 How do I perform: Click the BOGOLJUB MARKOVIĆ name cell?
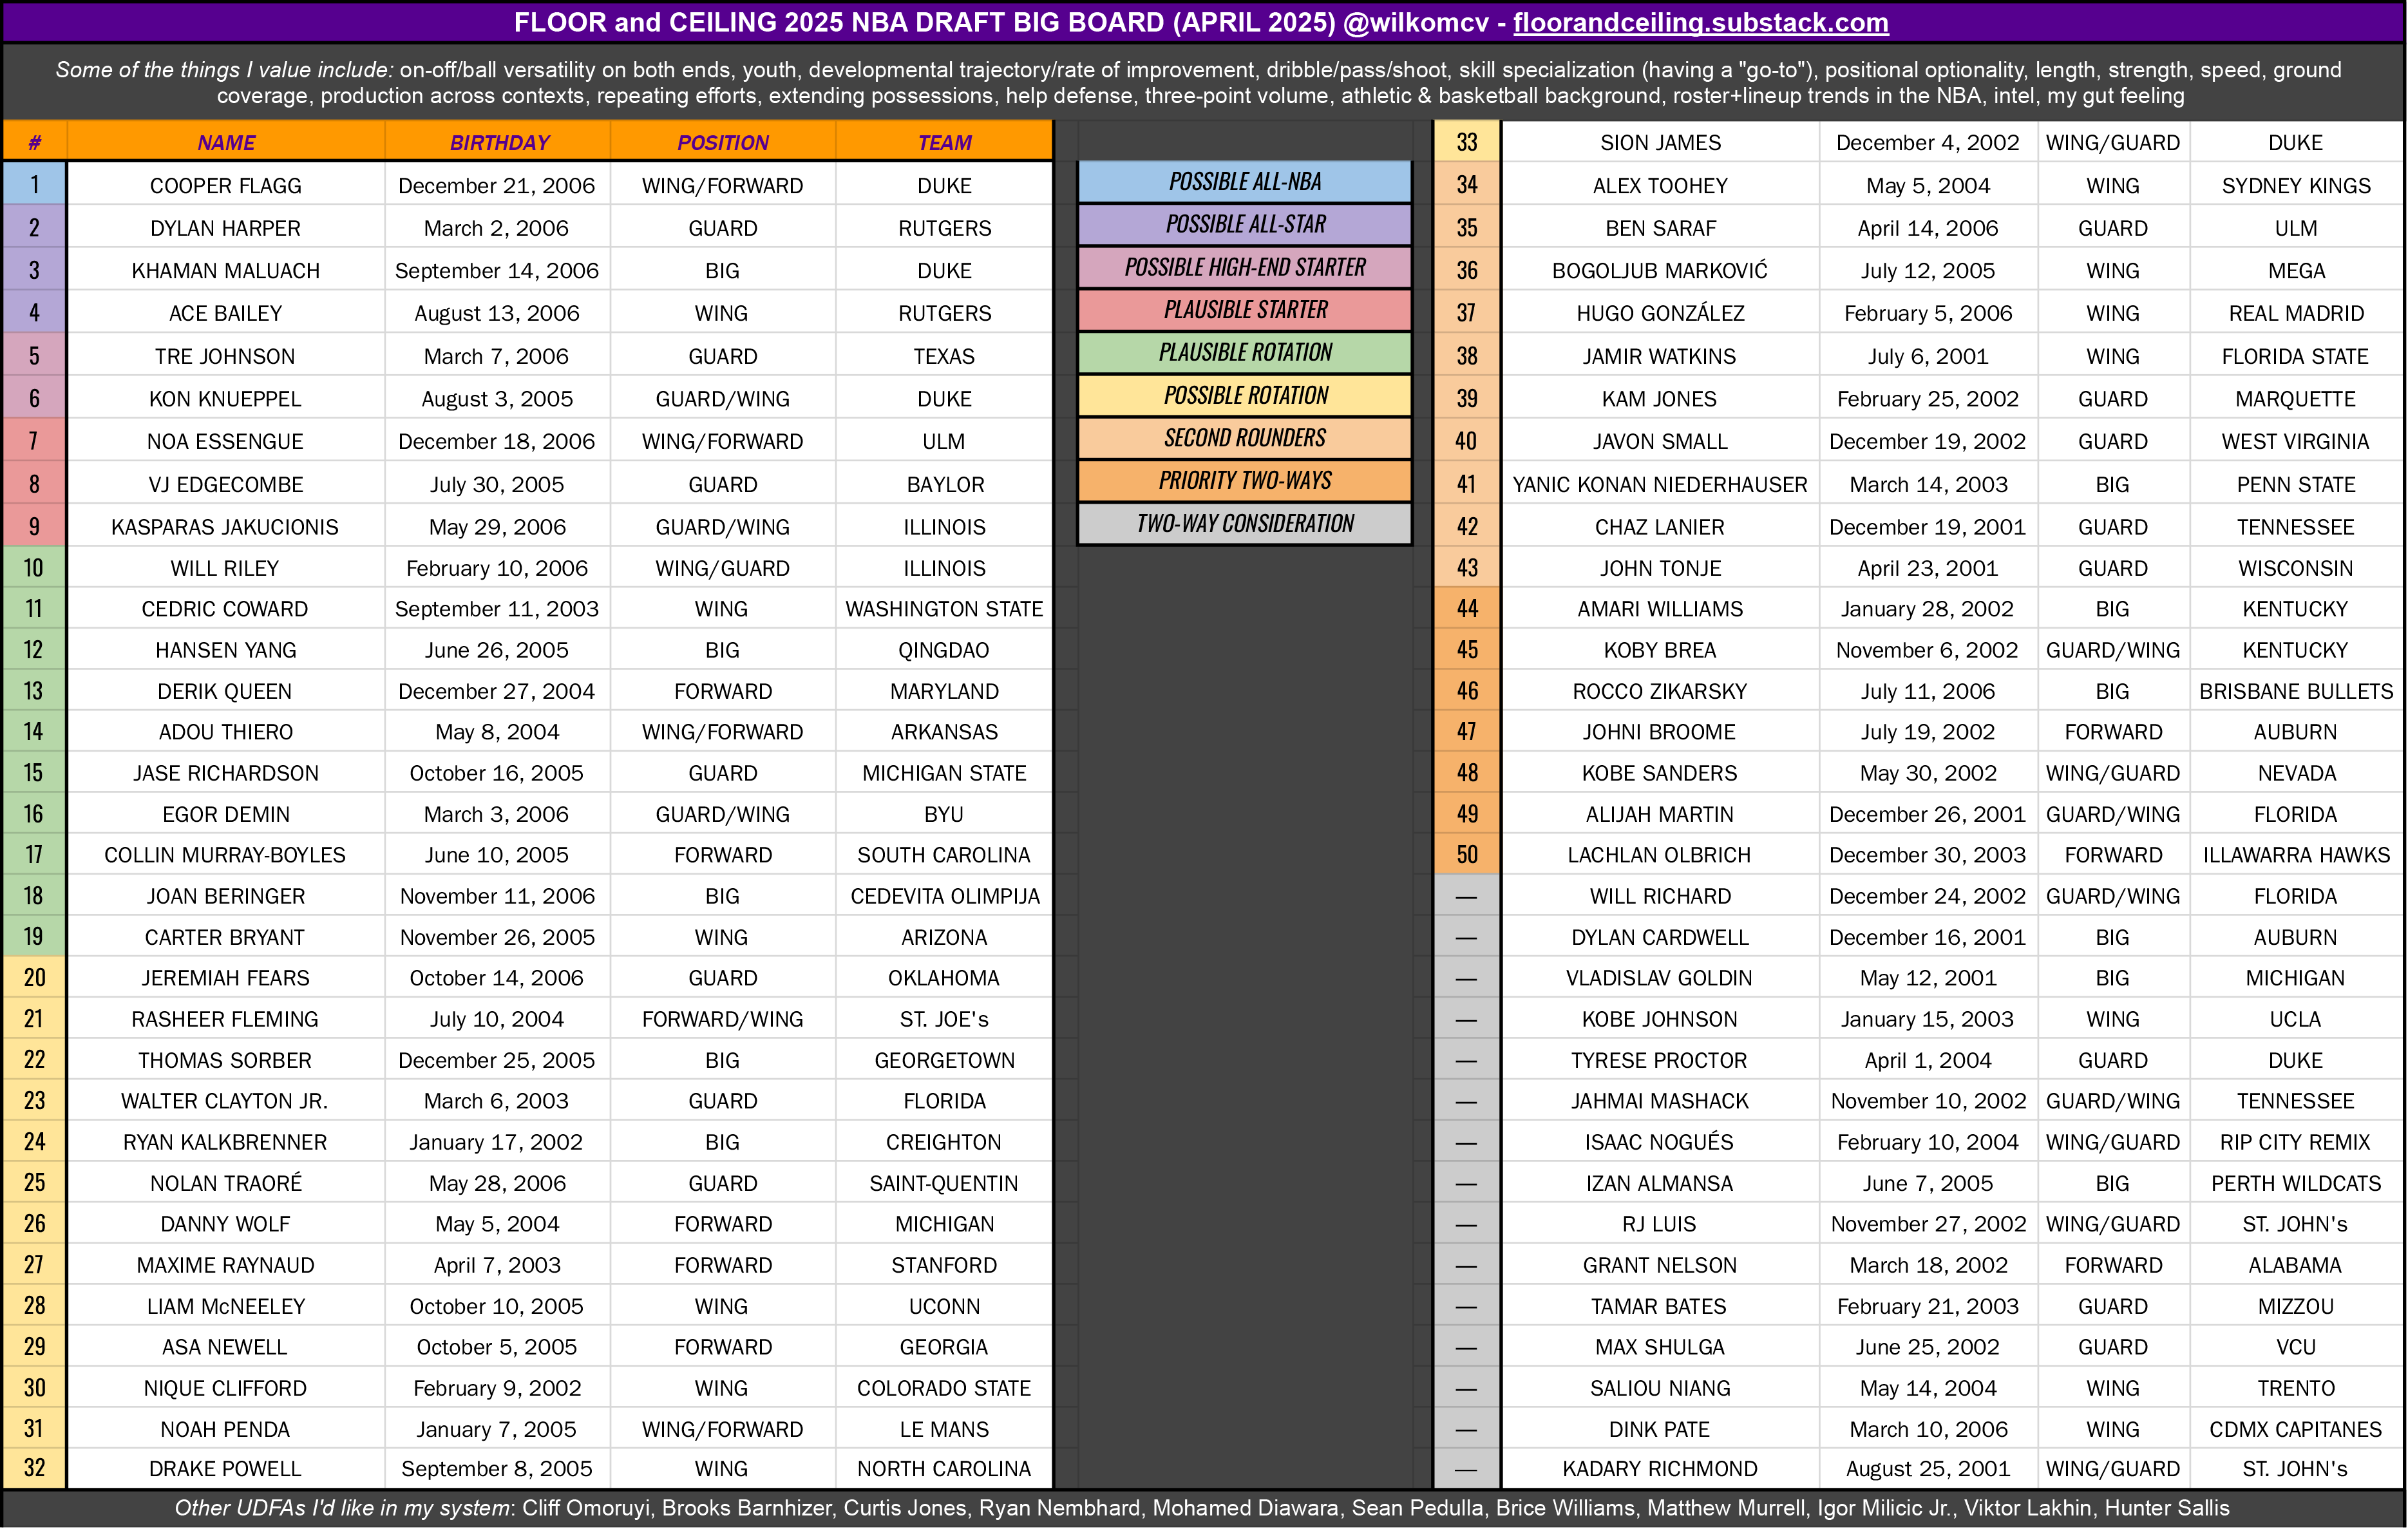coord(1660,270)
